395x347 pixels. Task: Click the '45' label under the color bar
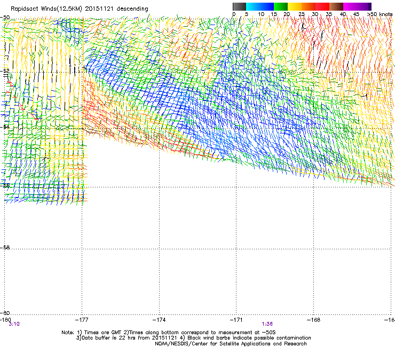[356, 14]
